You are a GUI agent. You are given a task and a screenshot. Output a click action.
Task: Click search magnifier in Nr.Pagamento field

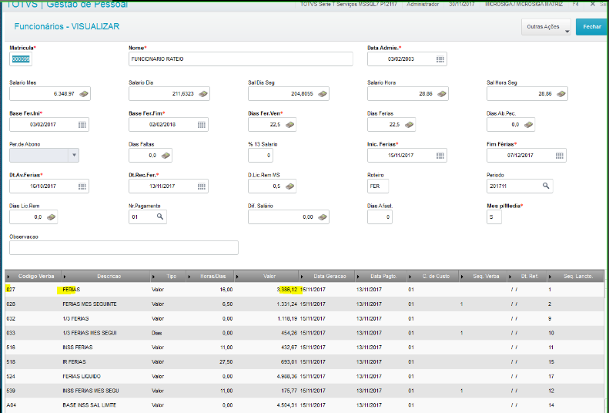pos(159,217)
